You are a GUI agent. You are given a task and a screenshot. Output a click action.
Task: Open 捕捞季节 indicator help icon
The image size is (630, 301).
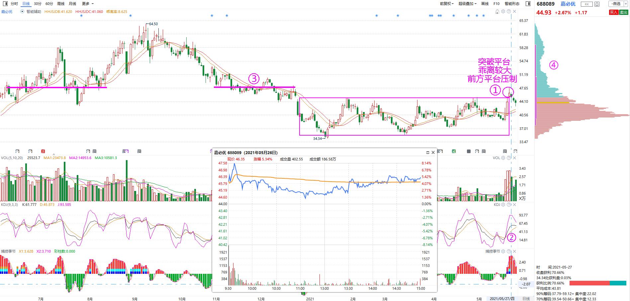coord(509,252)
